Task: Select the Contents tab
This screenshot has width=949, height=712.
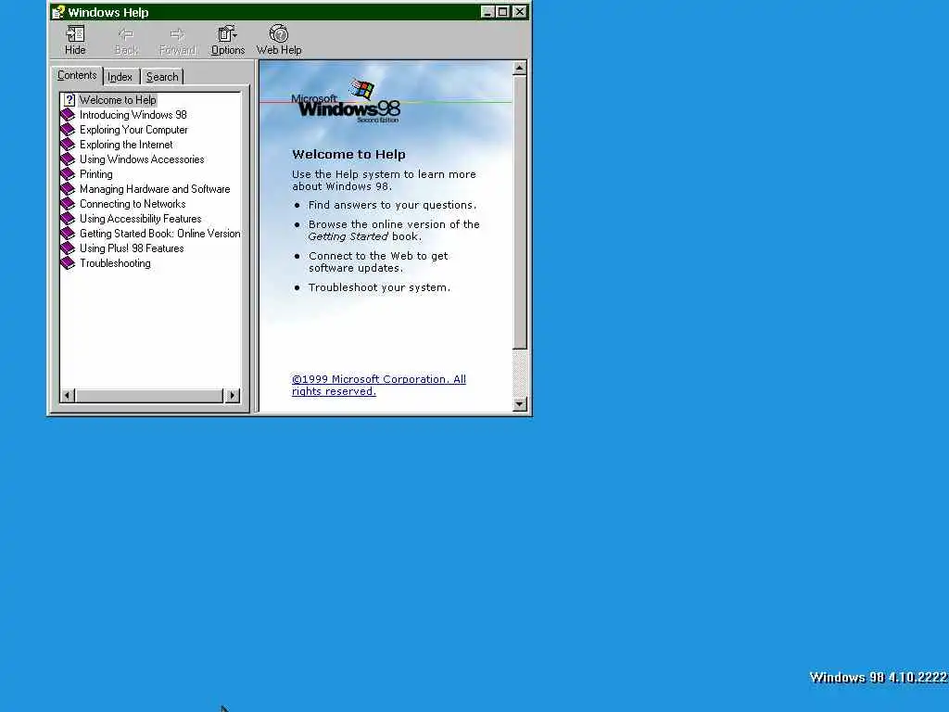Action: [x=77, y=75]
